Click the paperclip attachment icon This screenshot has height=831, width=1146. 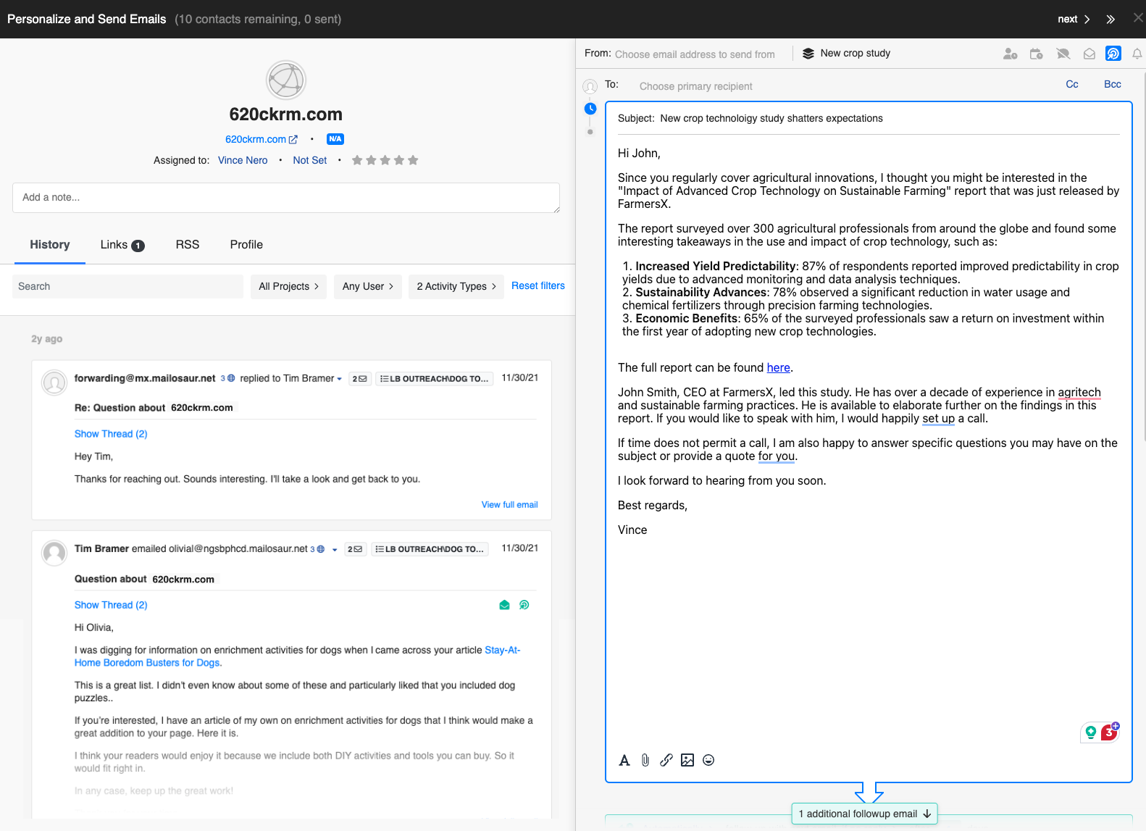pos(645,760)
